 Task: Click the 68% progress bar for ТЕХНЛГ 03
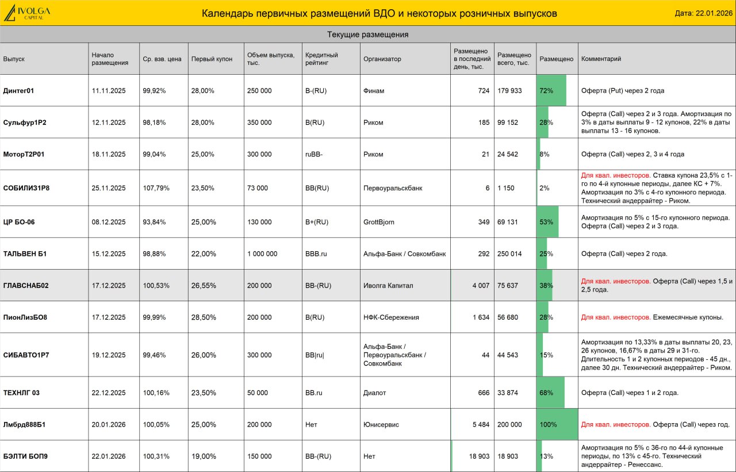coord(551,393)
